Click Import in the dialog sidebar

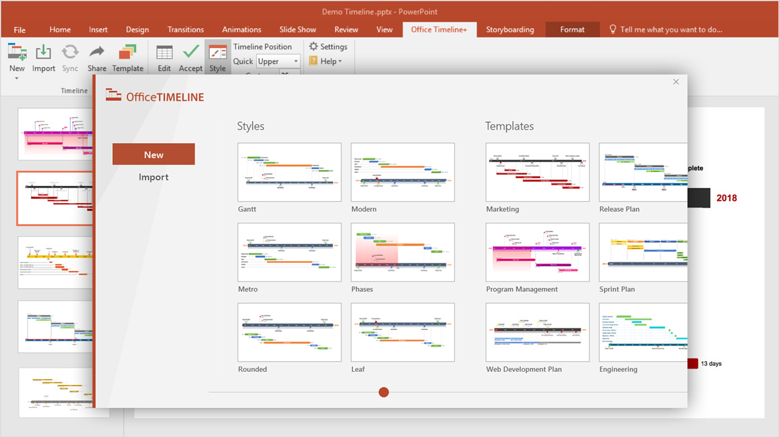[x=154, y=177]
